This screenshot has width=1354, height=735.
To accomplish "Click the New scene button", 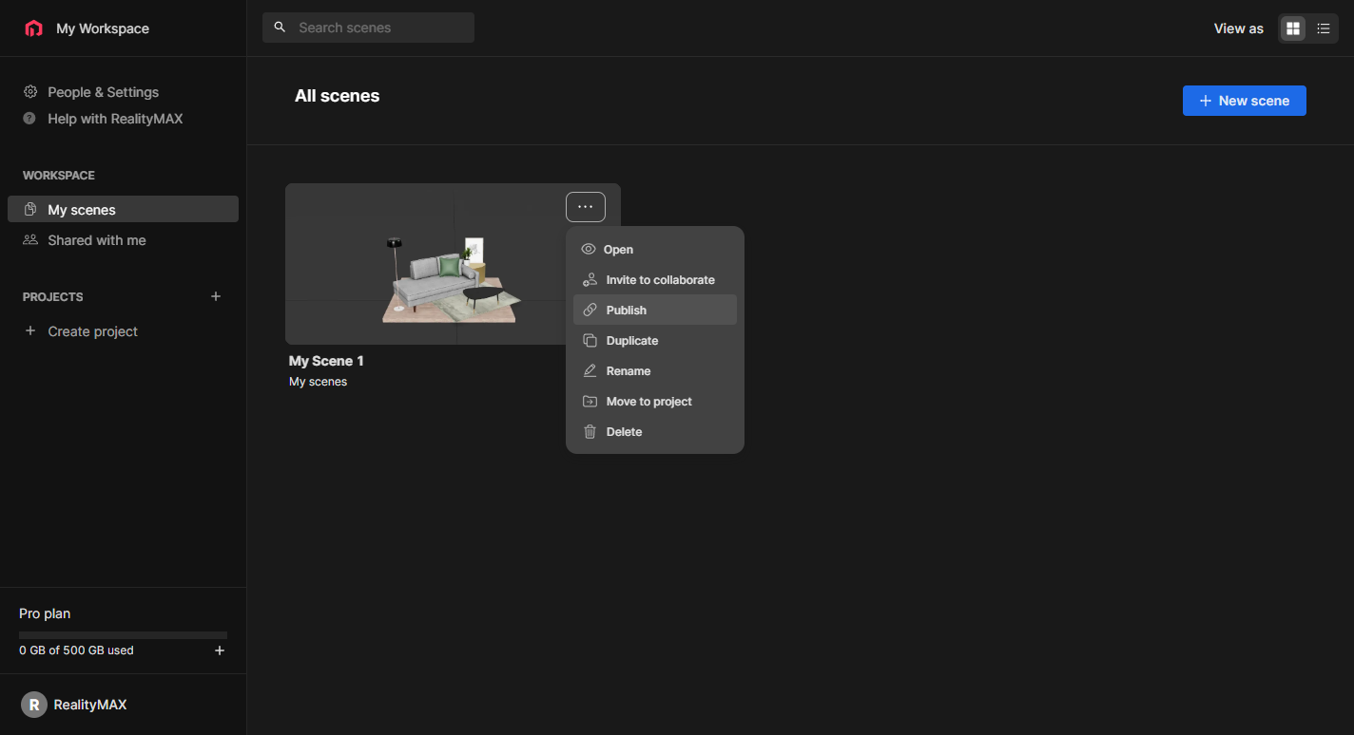I will point(1244,100).
